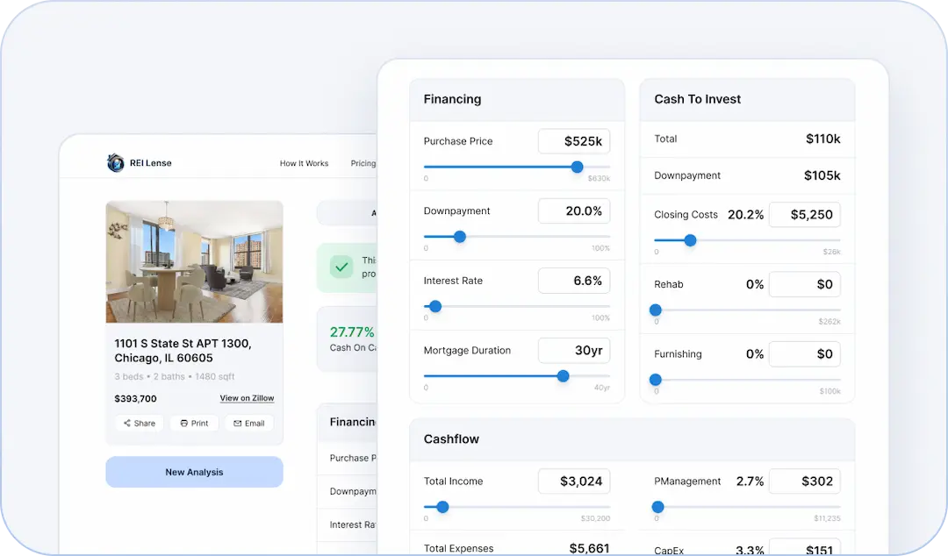Click the Downpayment slider handle
The image size is (948, 556).
click(459, 237)
